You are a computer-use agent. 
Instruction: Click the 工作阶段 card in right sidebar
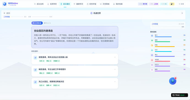click(168, 25)
